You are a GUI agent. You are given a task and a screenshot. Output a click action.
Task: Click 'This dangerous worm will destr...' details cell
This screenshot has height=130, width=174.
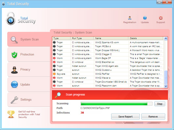point(145,62)
